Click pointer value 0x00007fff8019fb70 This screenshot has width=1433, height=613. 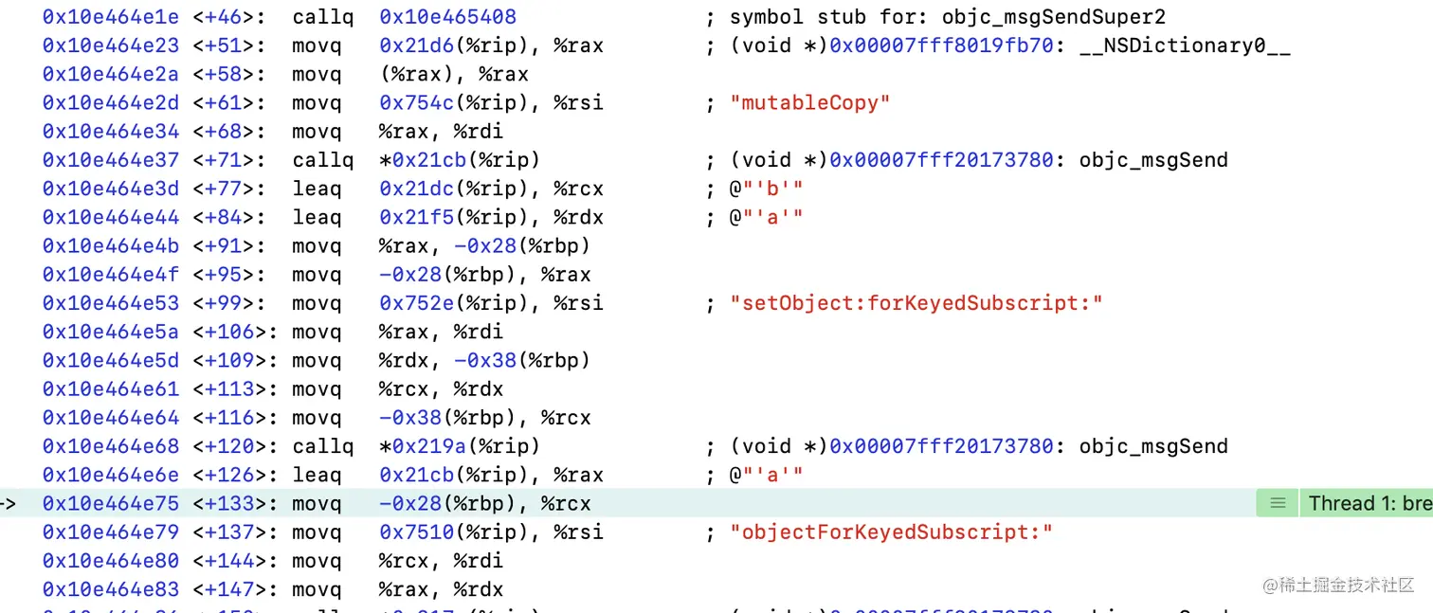(x=941, y=45)
